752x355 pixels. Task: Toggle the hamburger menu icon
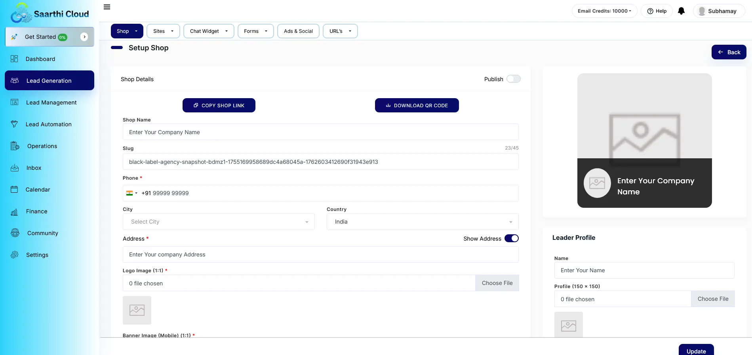click(107, 7)
